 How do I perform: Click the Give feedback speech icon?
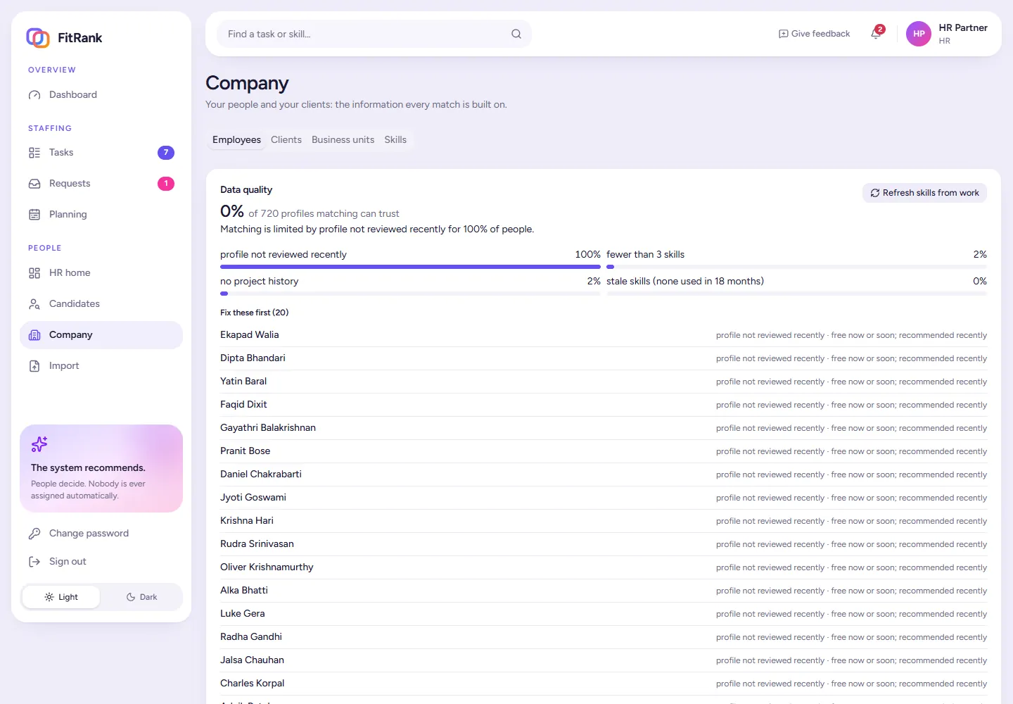(x=784, y=34)
